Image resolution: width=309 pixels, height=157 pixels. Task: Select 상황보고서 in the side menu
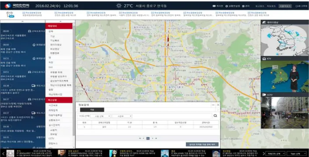coord(54,120)
